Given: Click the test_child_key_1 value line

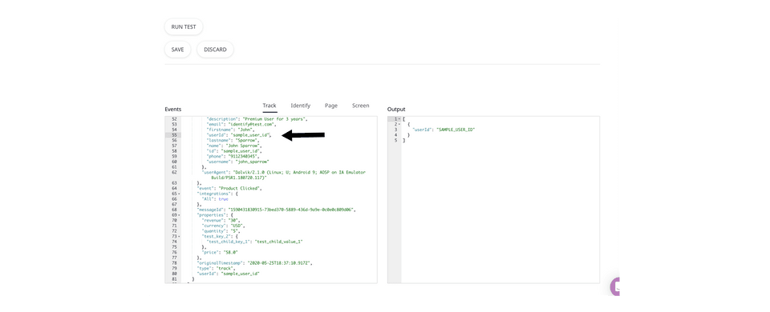Looking at the screenshot, I should (256, 242).
